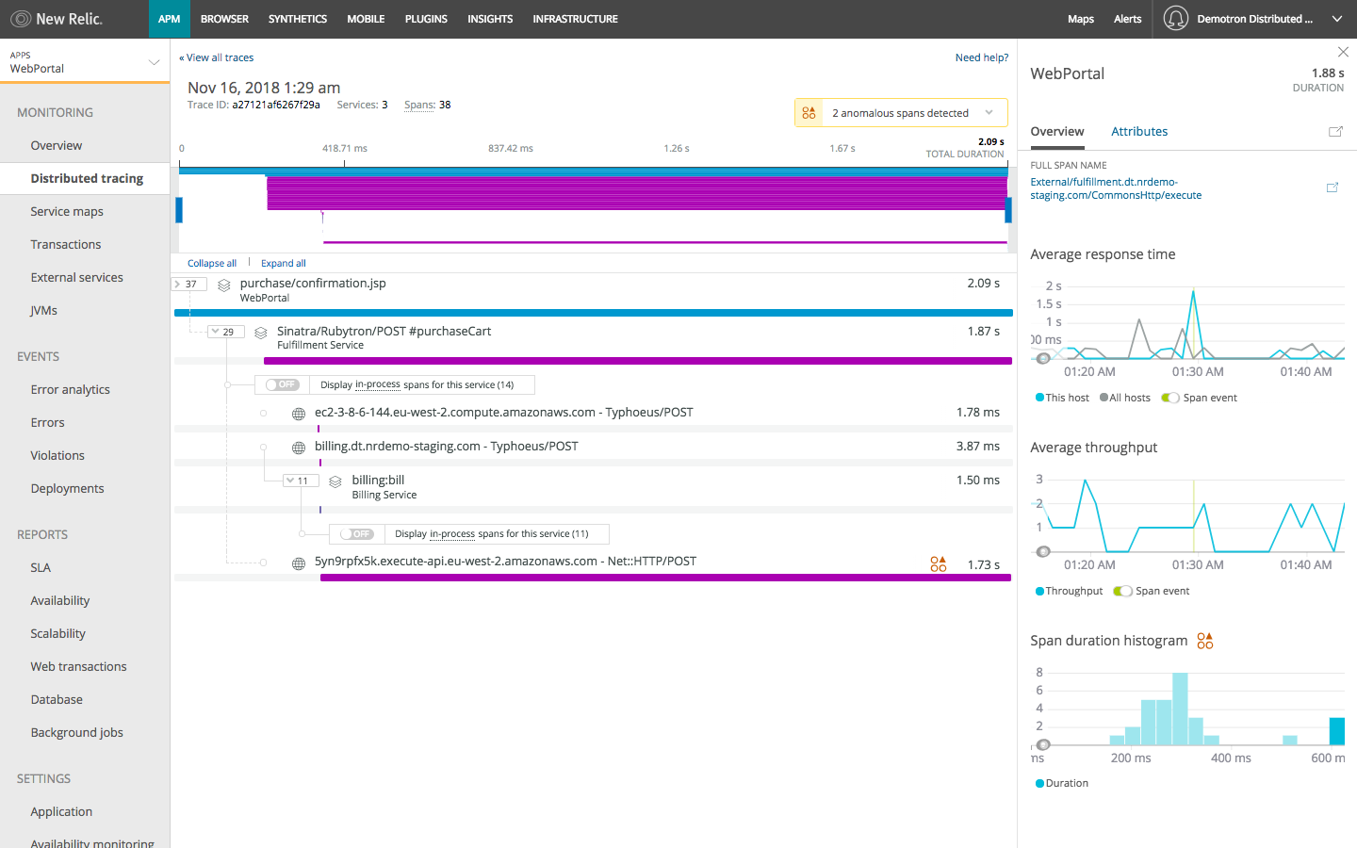Open the INFRASTRUCTURE tab

[575, 19]
